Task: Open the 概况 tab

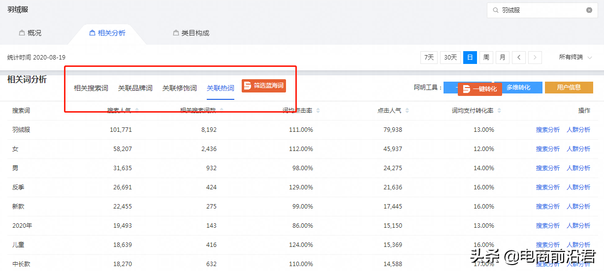Action: [30, 33]
